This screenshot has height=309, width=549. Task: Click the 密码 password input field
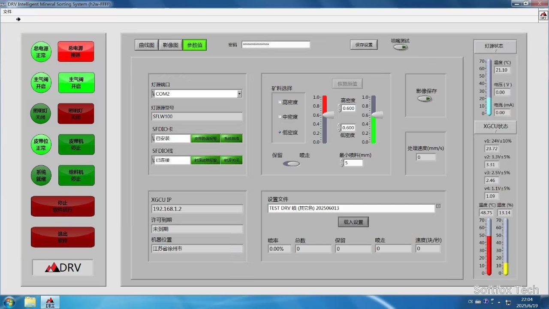[278, 44]
